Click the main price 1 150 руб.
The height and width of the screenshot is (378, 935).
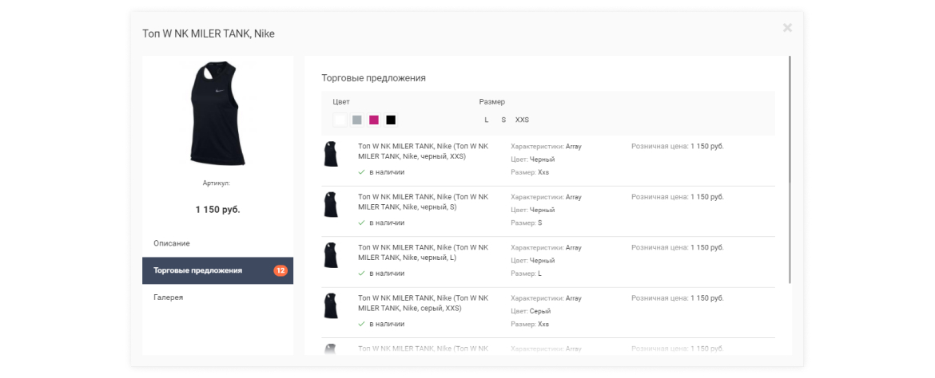click(x=217, y=210)
